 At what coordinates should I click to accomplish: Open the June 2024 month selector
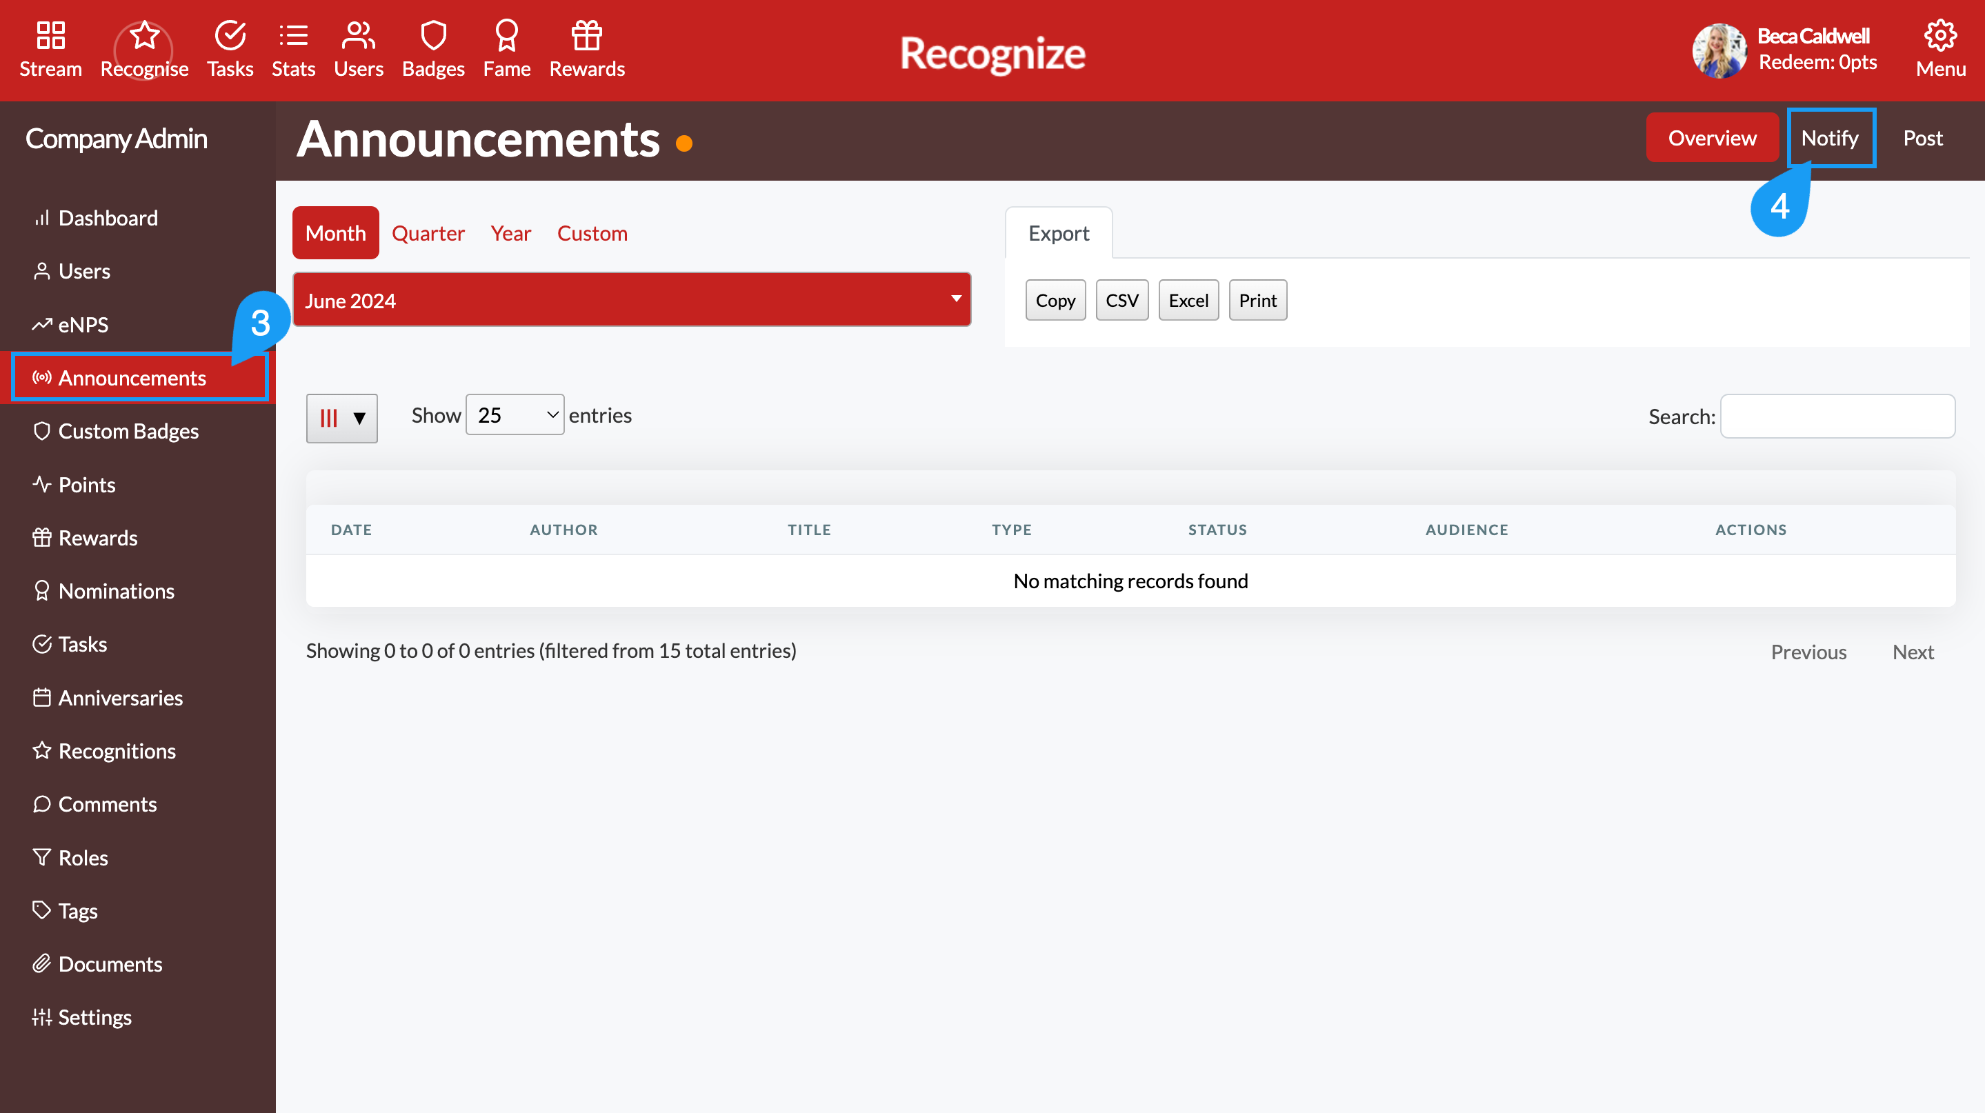coord(631,299)
